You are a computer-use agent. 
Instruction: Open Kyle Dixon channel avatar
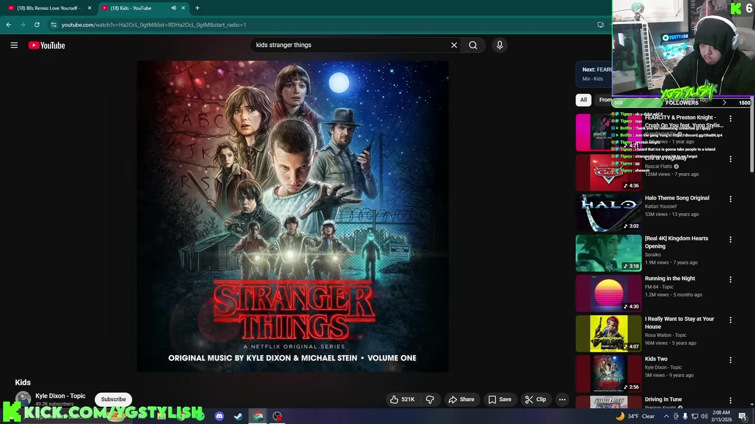[23, 399]
